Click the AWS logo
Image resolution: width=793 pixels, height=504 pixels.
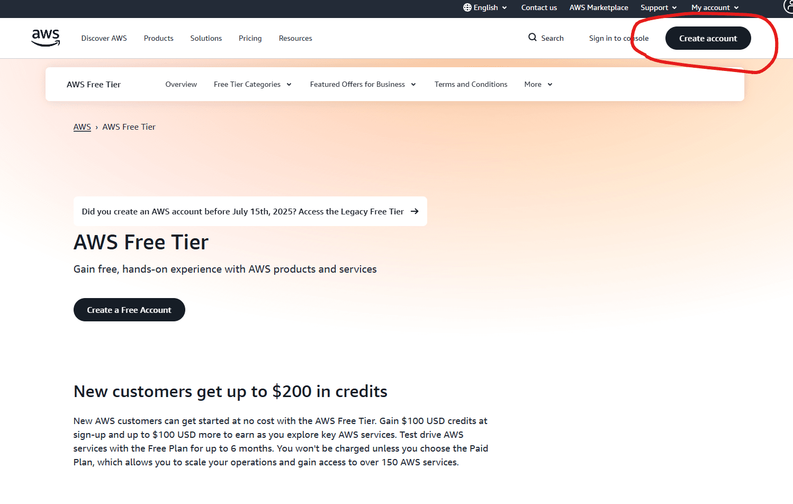46,38
